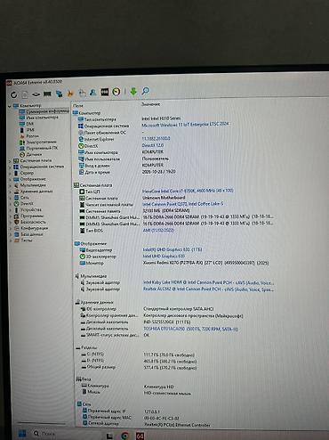Open the TOSHIBA DT01ACA050 disk link
Image resolution: width=329 pixels, height=440 pixels.
click(190, 329)
